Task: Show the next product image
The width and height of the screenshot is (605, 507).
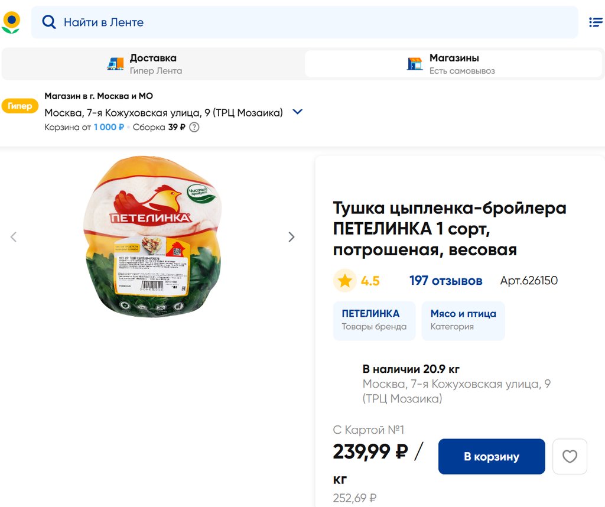Action: click(291, 237)
